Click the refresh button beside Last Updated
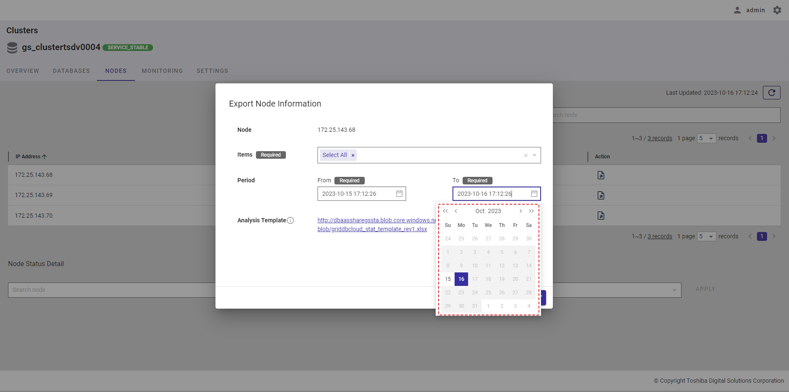Image resolution: width=789 pixels, height=392 pixels. pyautogui.click(x=771, y=93)
